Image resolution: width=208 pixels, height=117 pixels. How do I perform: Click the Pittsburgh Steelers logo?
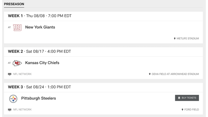[x=13, y=99]
